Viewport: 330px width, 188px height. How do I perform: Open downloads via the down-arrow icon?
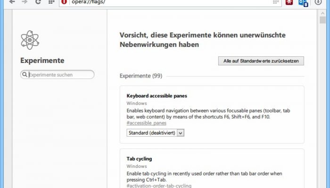(318, 2)
